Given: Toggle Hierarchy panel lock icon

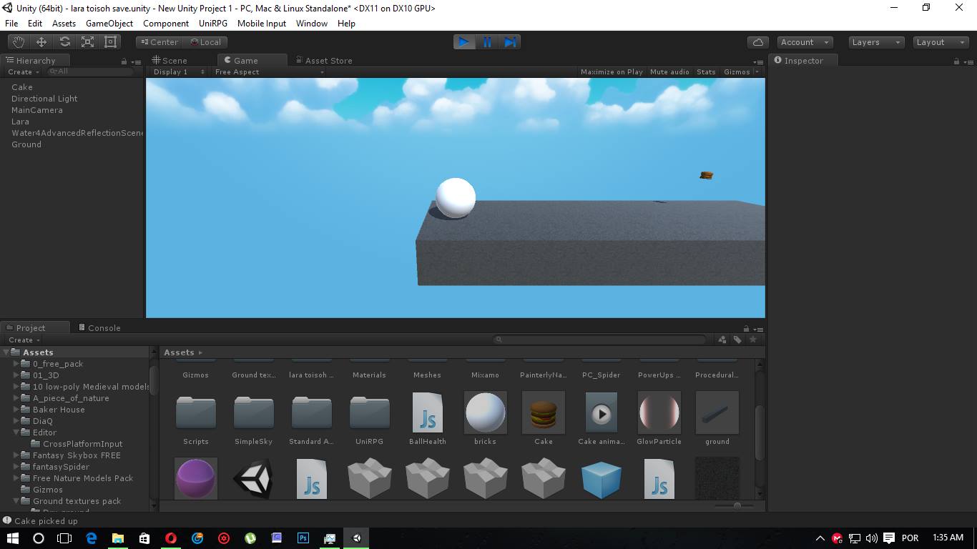Looking at the screenshot, I should point(124,61).
